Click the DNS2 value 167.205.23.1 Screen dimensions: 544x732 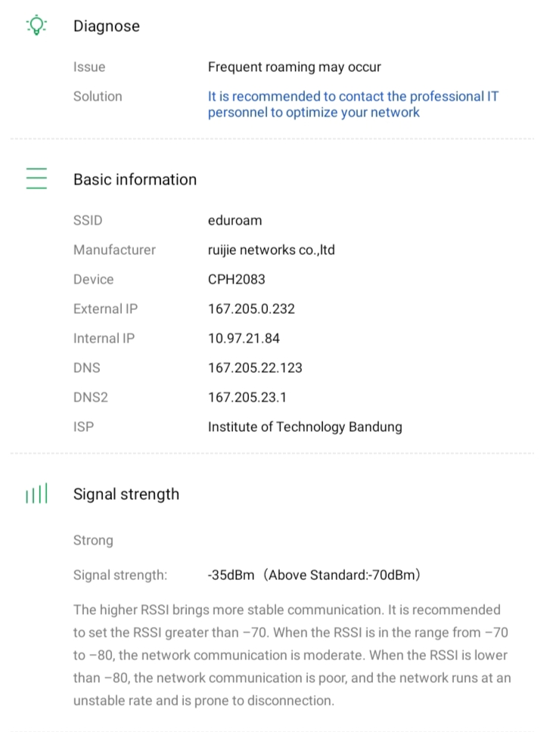coord(247,398)
